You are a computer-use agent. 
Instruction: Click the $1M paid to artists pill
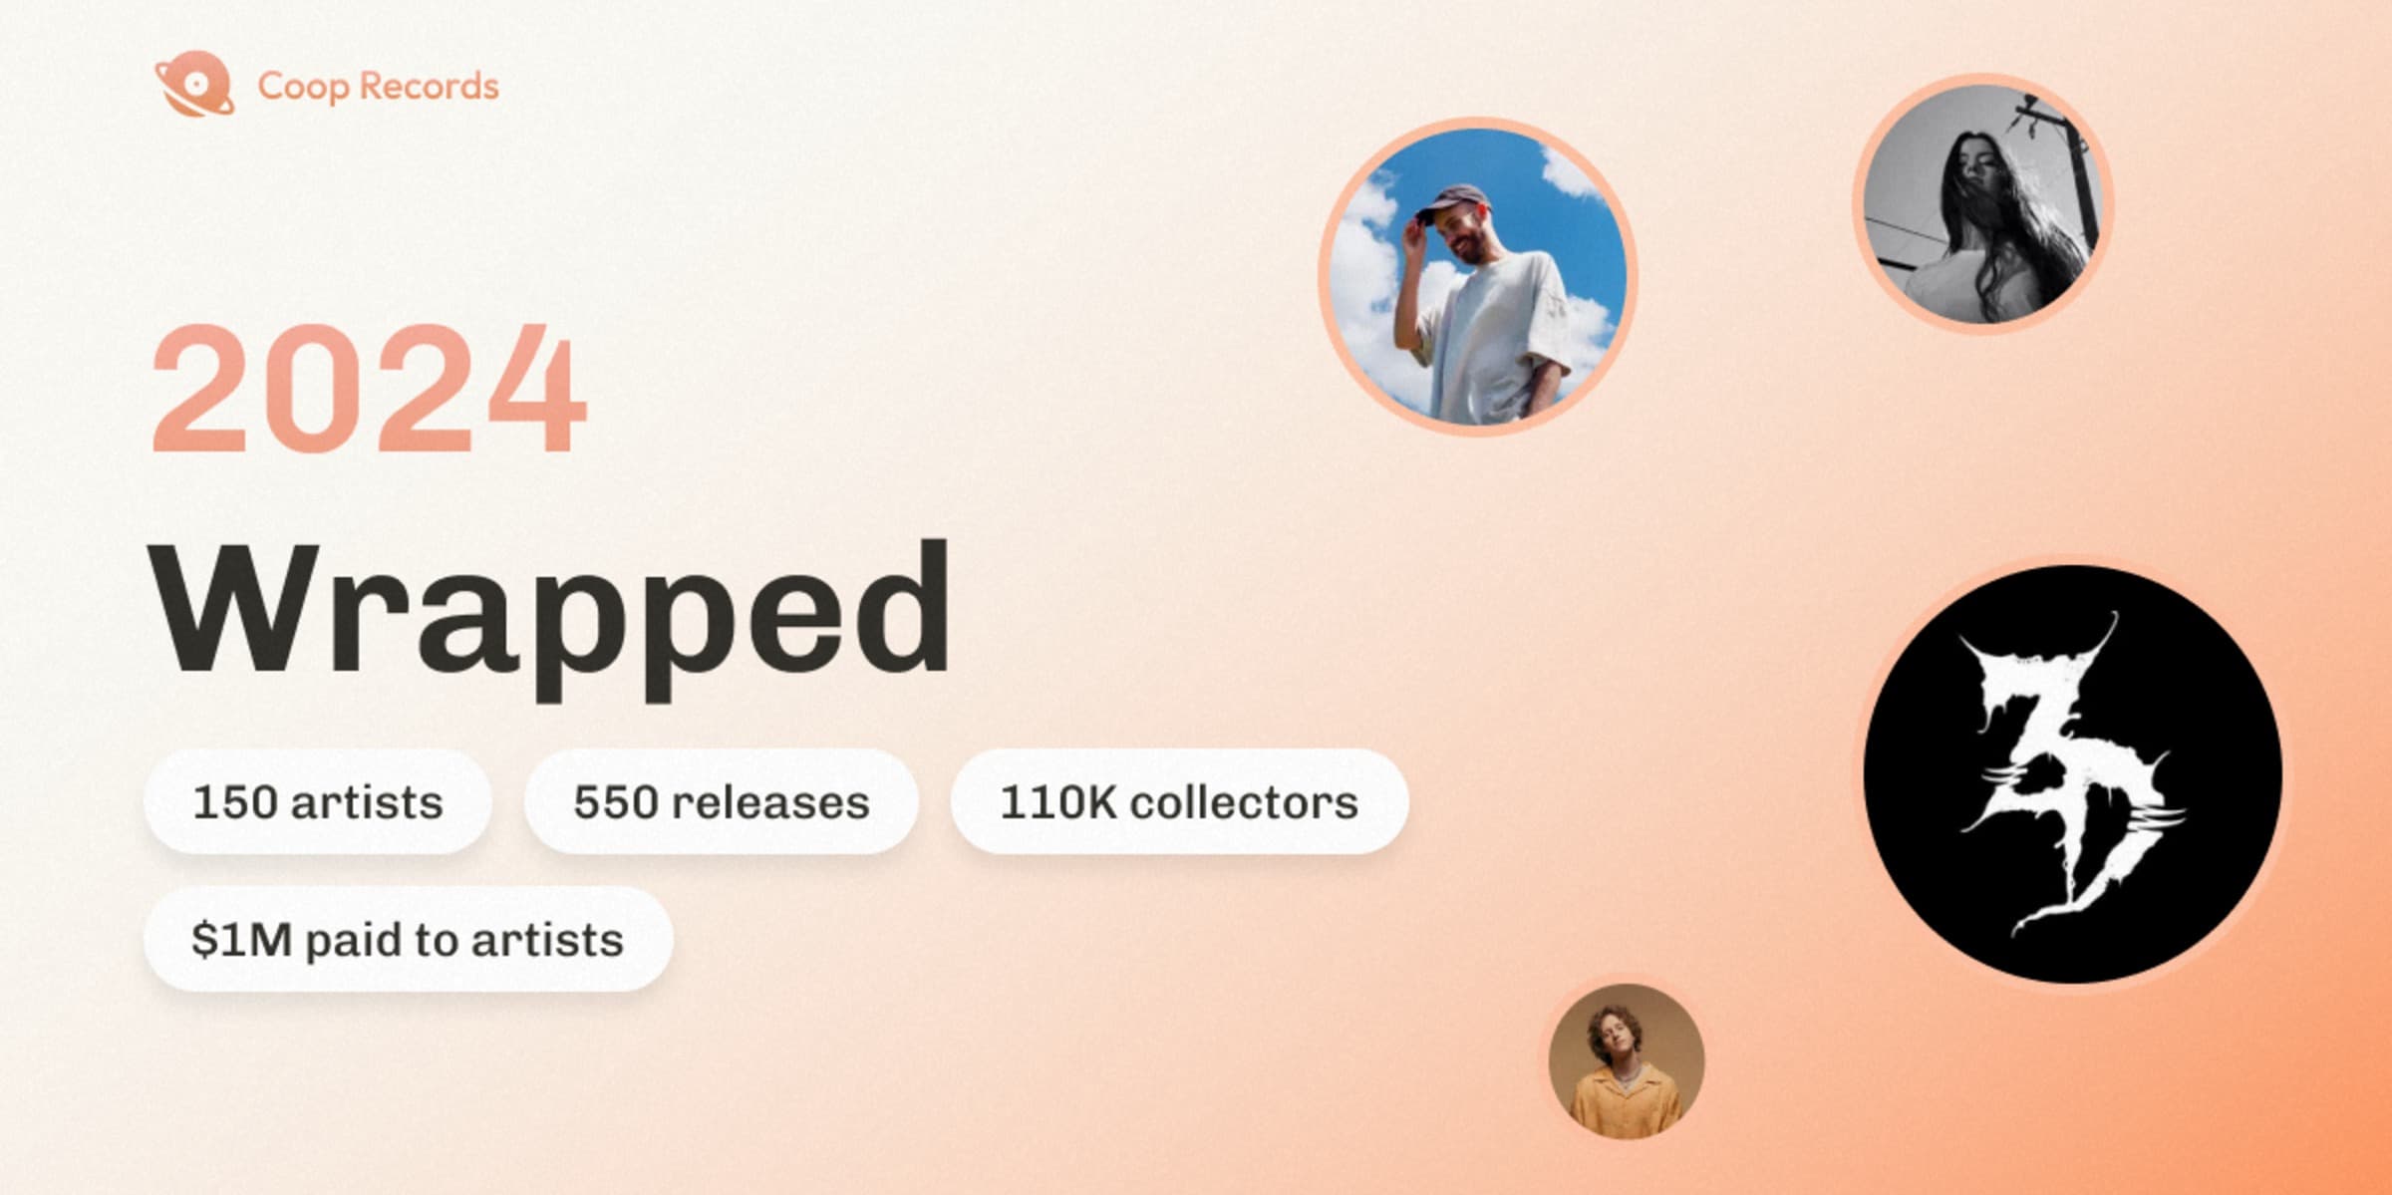click(x=408, y=939)
